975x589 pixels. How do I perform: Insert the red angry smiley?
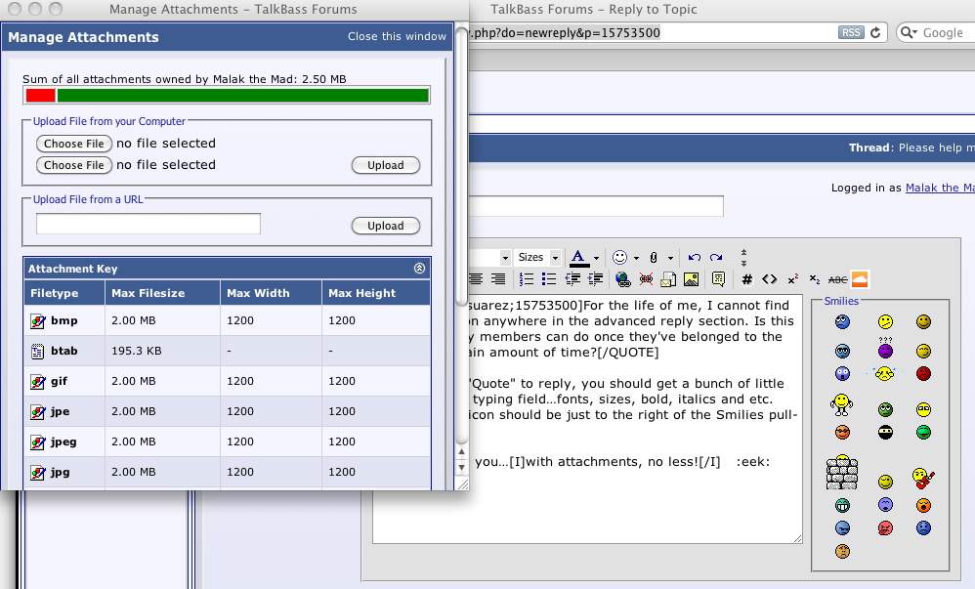[923, 373]
